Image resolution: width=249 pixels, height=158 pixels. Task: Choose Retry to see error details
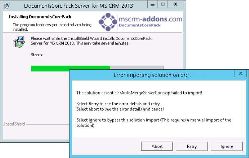coord(192,146)
